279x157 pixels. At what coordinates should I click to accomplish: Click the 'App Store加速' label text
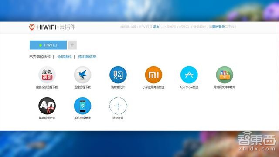(189, 87)
